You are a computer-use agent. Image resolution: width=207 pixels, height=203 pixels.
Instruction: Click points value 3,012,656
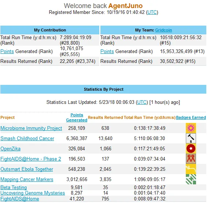tap(77, 179)
